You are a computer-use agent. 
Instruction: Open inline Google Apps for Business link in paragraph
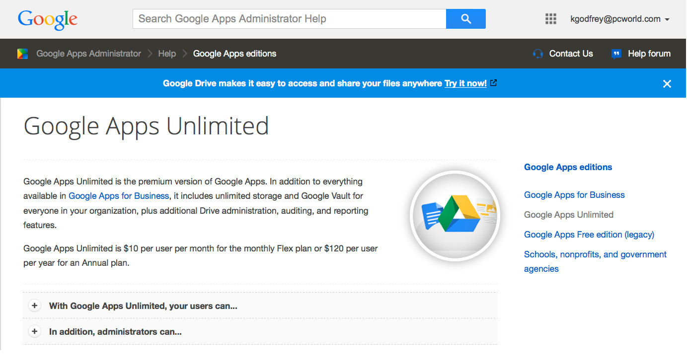[119, 196]
